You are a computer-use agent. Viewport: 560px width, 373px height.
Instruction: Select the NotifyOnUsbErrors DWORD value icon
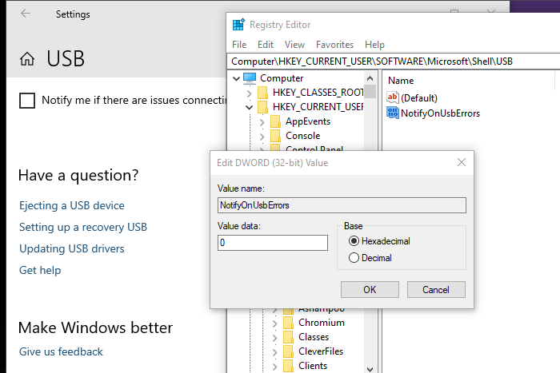(392, 113)
